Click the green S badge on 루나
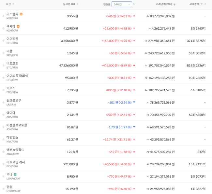 tap(15, 174)
